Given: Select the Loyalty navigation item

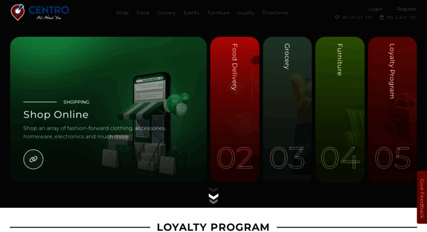Looking at the screenshot, I should (246, 13).
